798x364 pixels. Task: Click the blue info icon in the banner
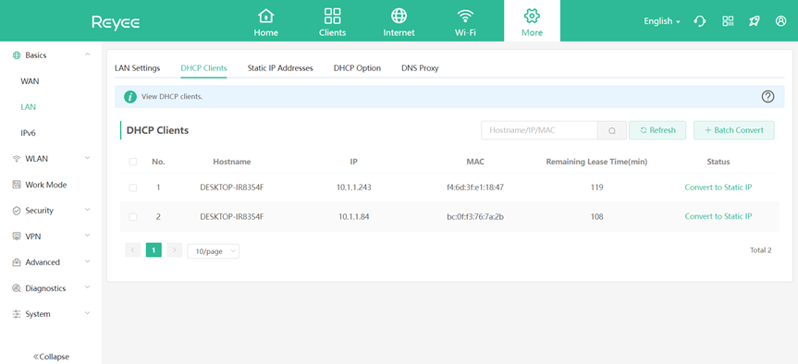coord(130,97)
